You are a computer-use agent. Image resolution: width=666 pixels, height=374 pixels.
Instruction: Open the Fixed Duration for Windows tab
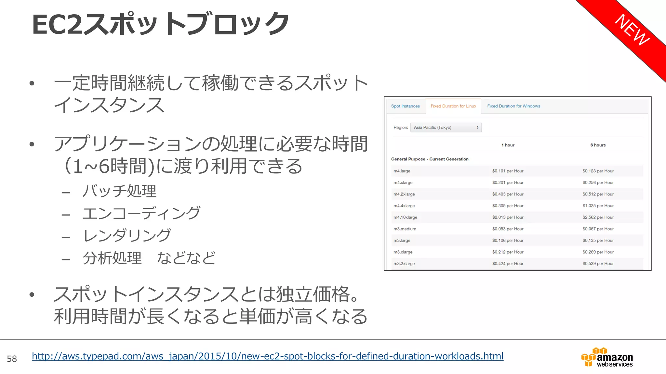[x=513, y=106]
